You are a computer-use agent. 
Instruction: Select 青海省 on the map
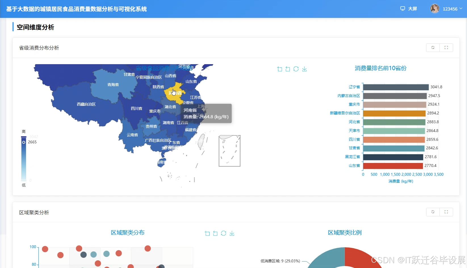[x=113, y=85]
